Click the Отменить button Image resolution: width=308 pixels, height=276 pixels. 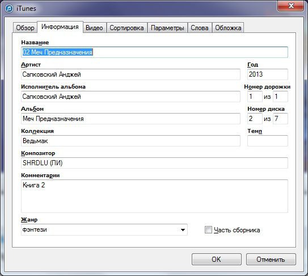[271, 260]
